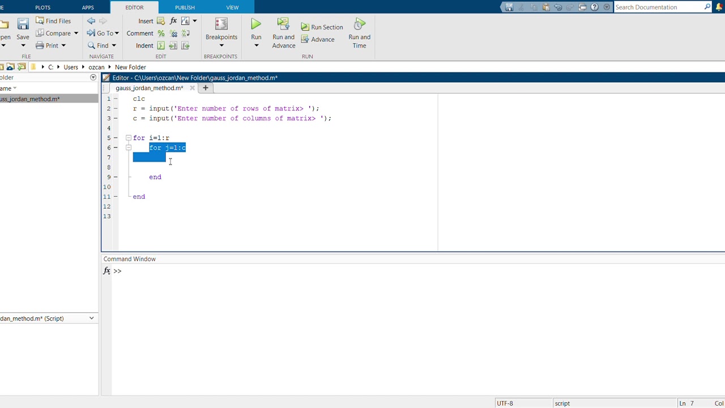Go forward with the right arrow
Image resolution: width=725 pixels, height=408 pixels.
point(103,21)
